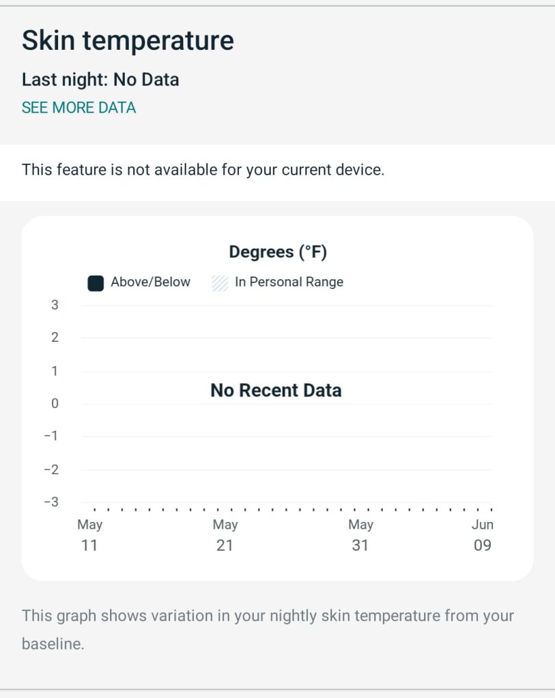Tap the Last night: No Data text

click(x=100, y=80)
